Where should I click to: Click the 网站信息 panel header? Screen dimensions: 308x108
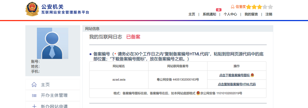(x=178, y=29)
